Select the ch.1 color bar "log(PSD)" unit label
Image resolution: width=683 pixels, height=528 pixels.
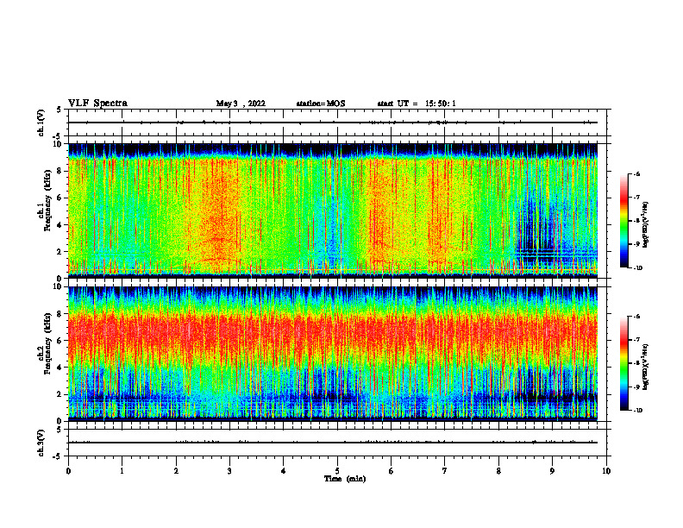point(645,225)
